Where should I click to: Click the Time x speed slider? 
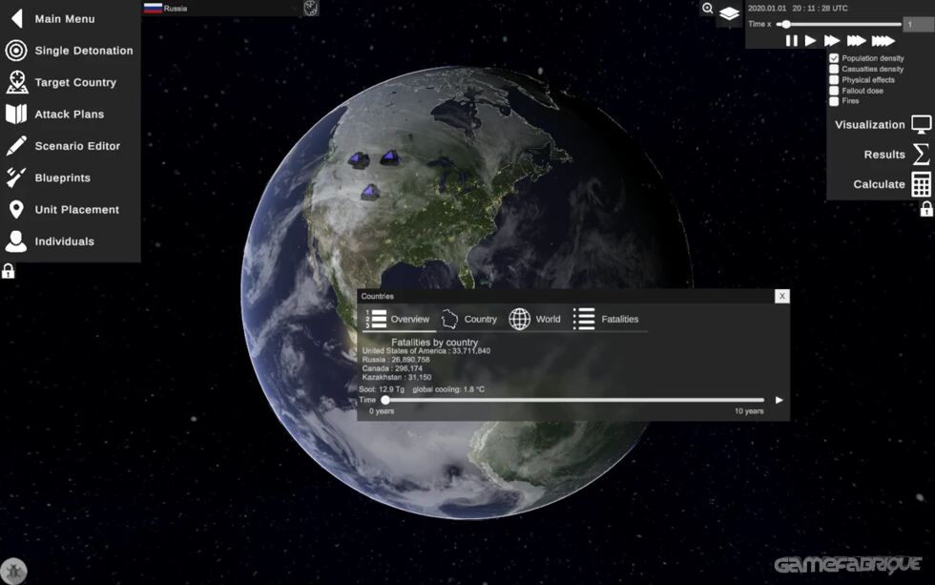[841, 25]
